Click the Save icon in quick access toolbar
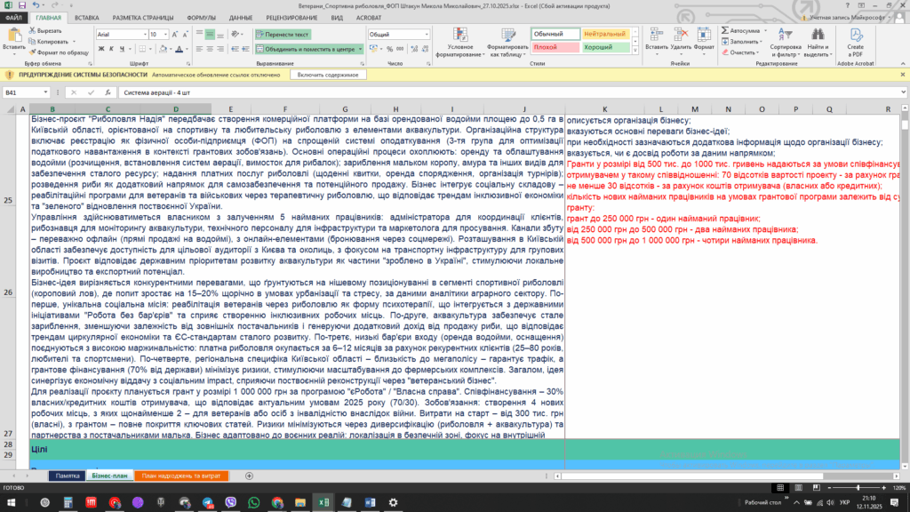 (21, 5)
